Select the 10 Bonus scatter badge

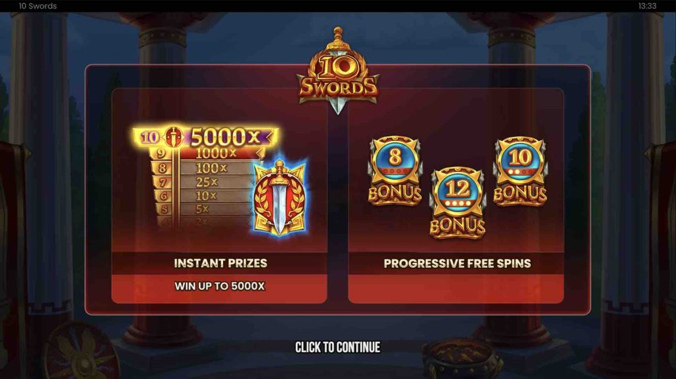520,171
